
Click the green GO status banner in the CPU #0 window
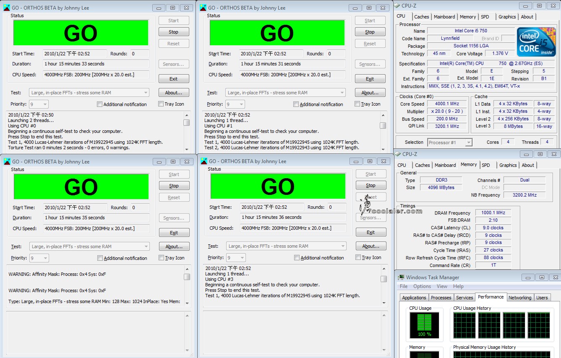click(81, 33)
